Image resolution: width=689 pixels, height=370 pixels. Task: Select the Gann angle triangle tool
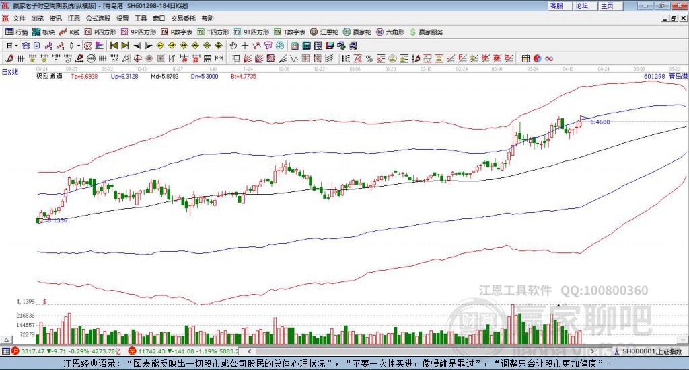click(x=126, y=58)
